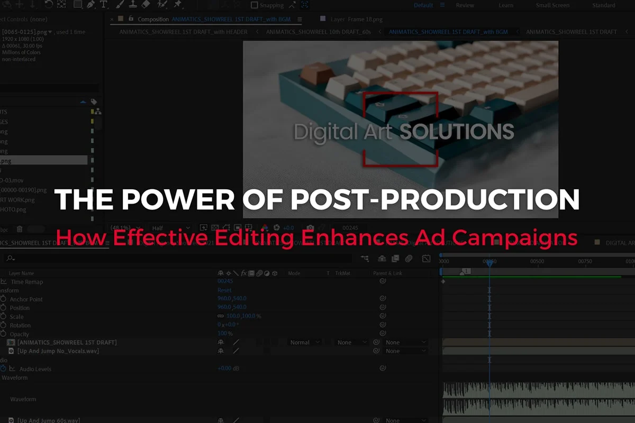Click the Time Remap value 00245
Screen dimensions: 635x423
click(x=225, y=281)
